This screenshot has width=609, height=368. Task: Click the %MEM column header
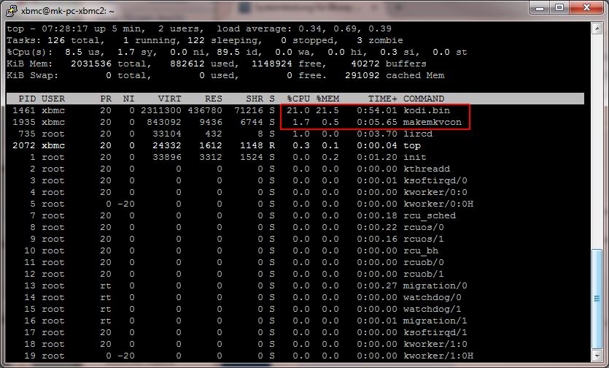[x=327, y=99]
